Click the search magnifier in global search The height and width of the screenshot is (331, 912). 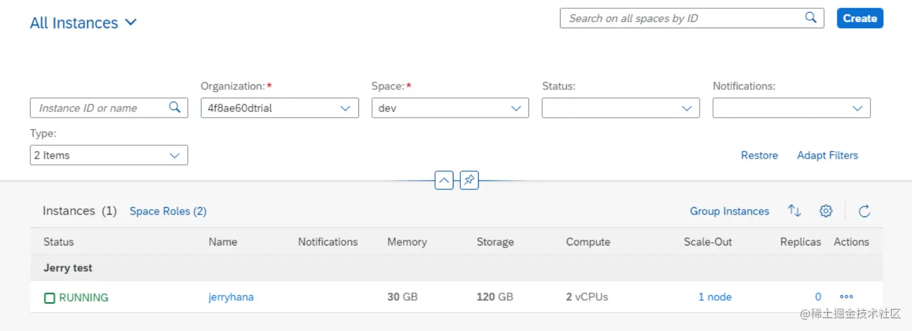(811, 18)
